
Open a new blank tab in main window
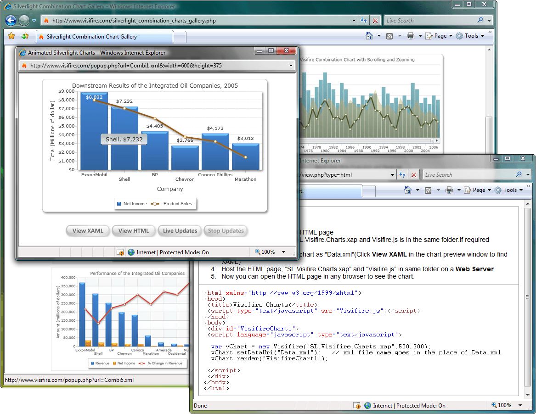coord(180,37)
